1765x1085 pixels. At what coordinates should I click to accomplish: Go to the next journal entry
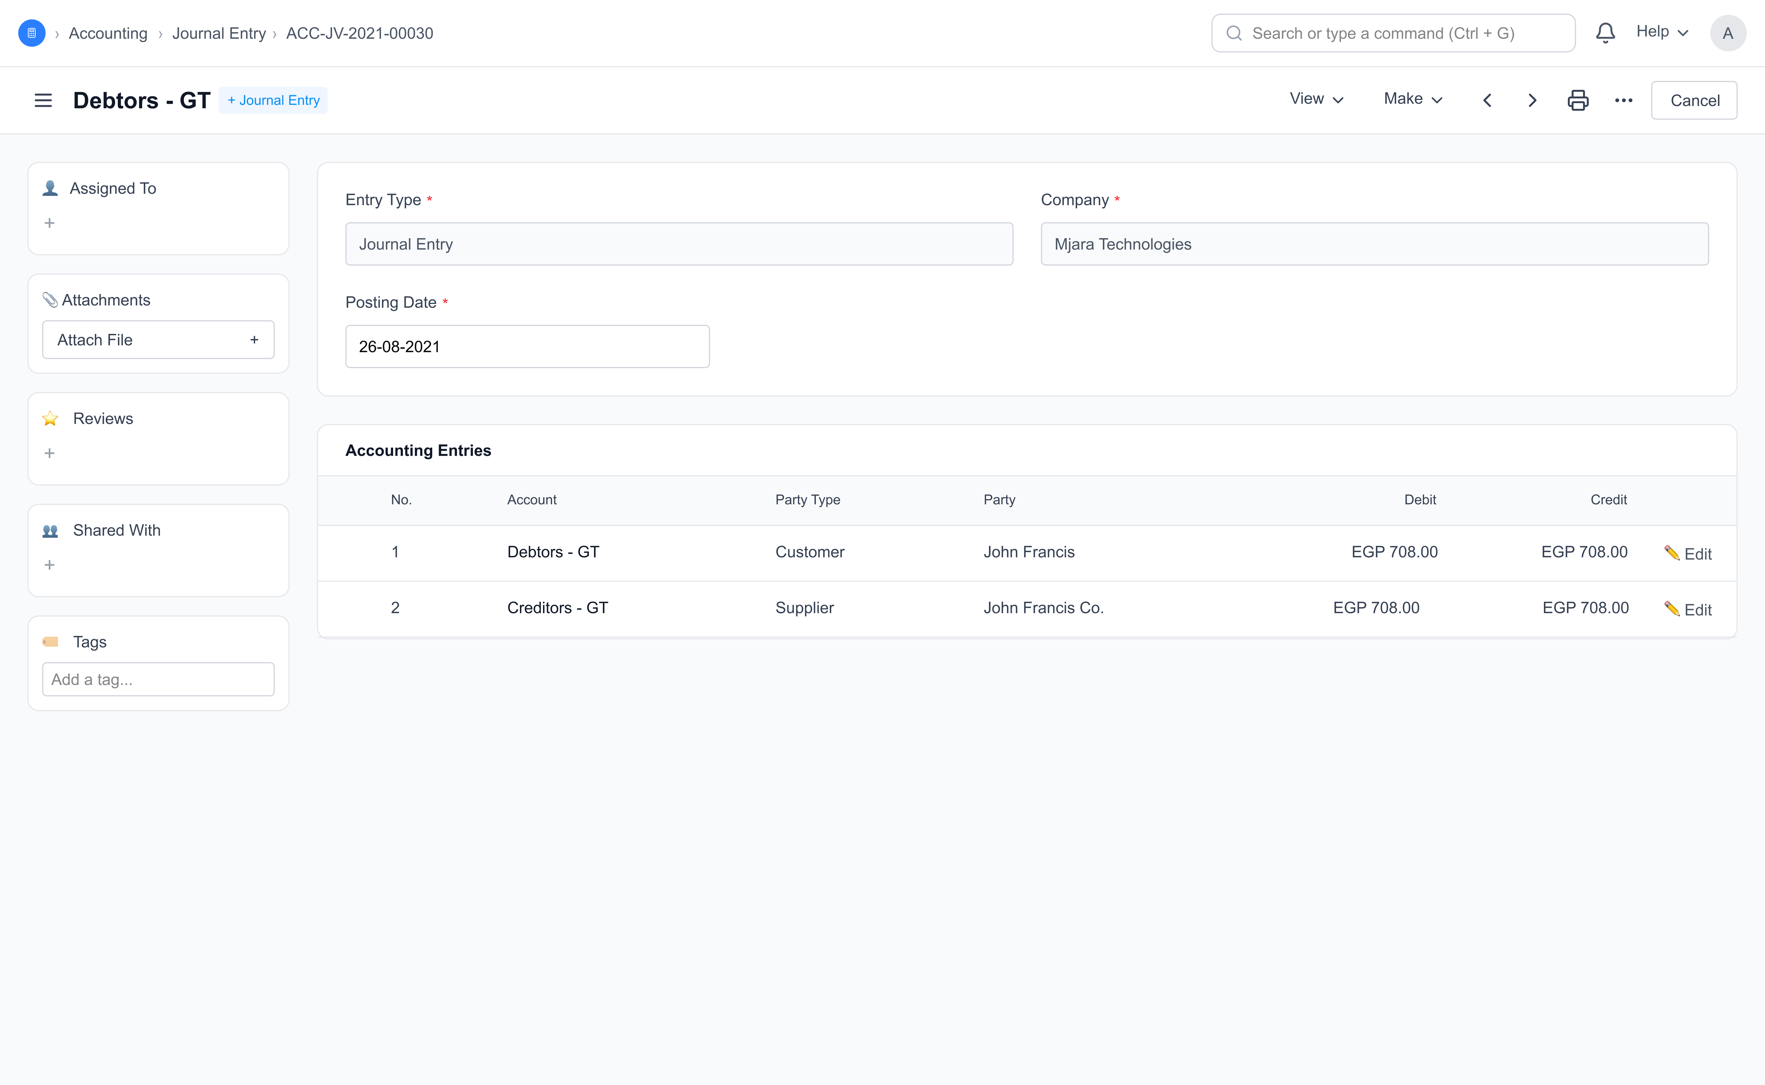pyautogui.click(x=1532, y=101)
